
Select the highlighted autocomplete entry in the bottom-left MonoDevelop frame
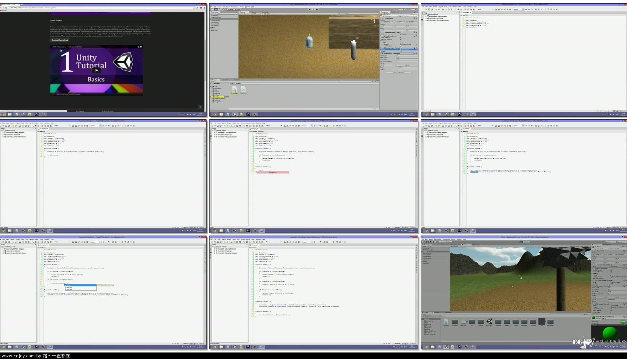pos(80,285)
